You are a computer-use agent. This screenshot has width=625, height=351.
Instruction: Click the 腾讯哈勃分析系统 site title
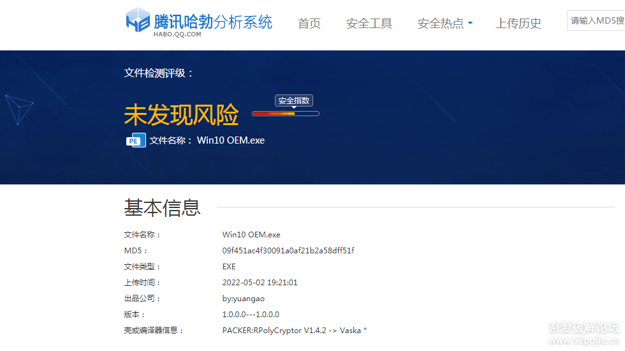pyautogui.click(x=213, y=22)
